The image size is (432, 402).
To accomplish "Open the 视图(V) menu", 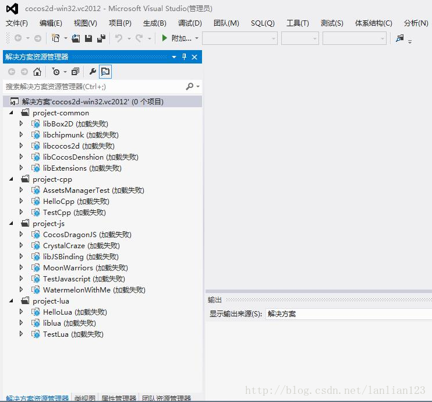I will point(85,23).
